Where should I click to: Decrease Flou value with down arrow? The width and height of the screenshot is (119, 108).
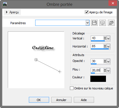pyautogui.click(x=105, y=71)
